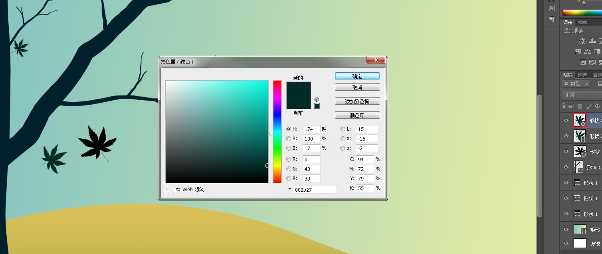The height and width of the screenshot is (254, 602).
Task: Switch to the 通道 tab
Action: pyautogui.click(x=582, y=75)
